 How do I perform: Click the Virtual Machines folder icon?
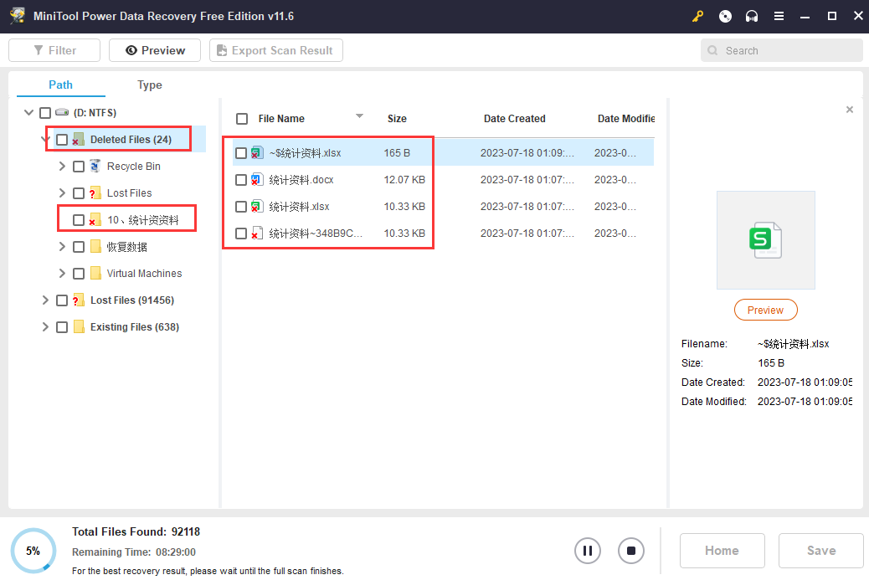pos(95,273)
